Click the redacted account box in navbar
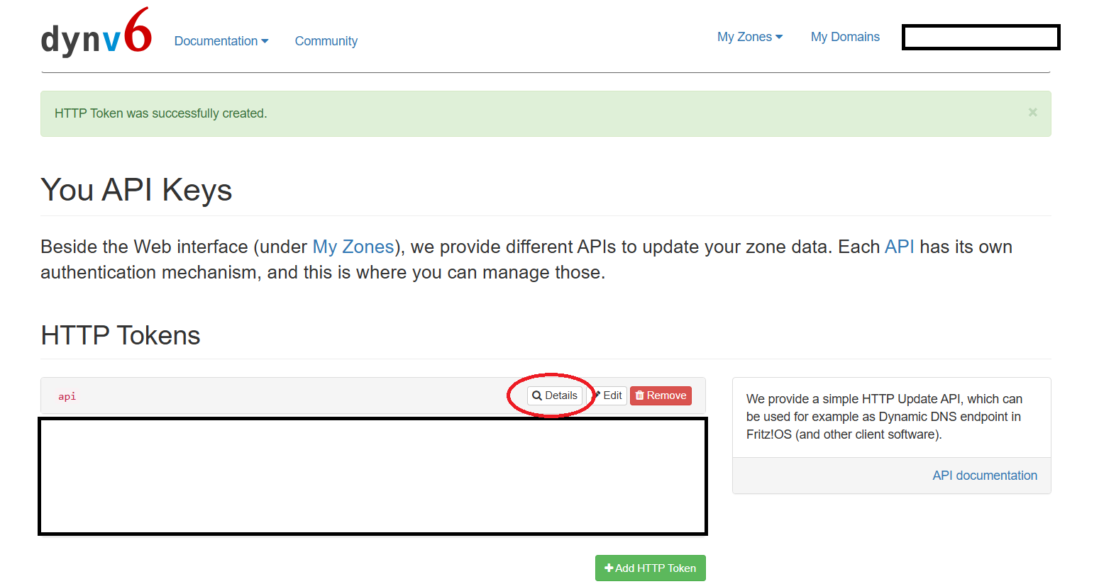Image resolution: width=1099 pixels, height=584 pixels. coord(981,38)
